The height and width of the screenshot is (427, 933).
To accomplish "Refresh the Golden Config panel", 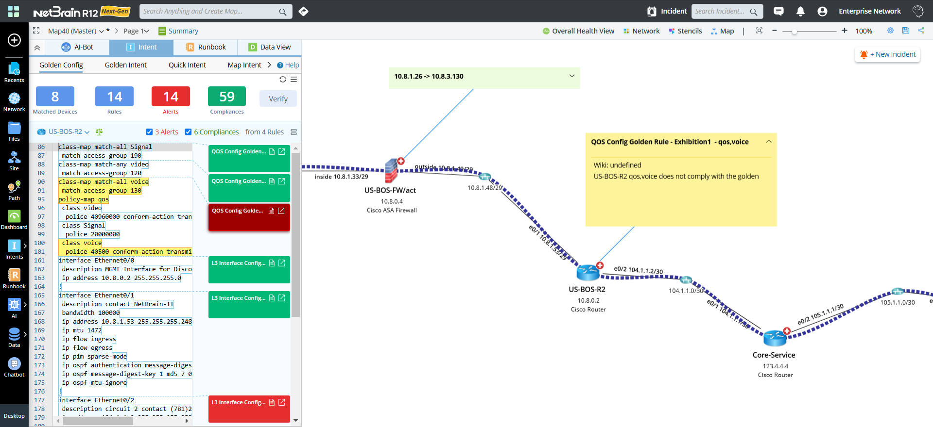I will pos(283,79).
